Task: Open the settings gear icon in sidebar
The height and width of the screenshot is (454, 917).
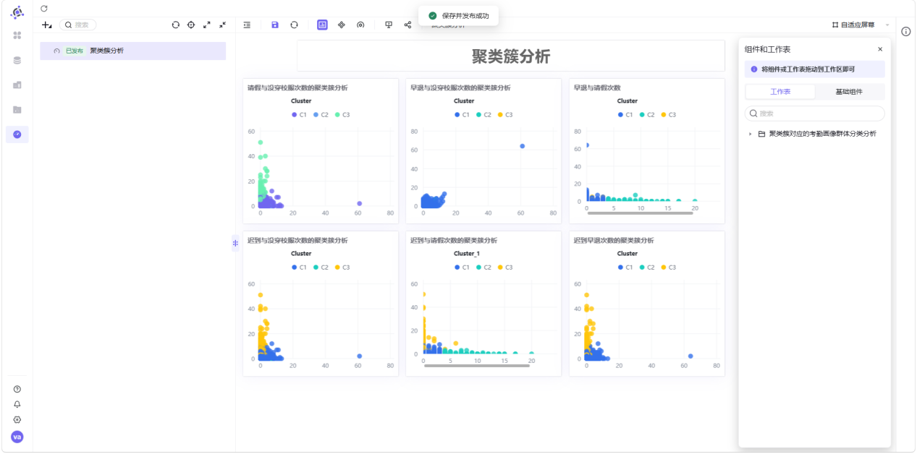Action: (x=17, y=420)
